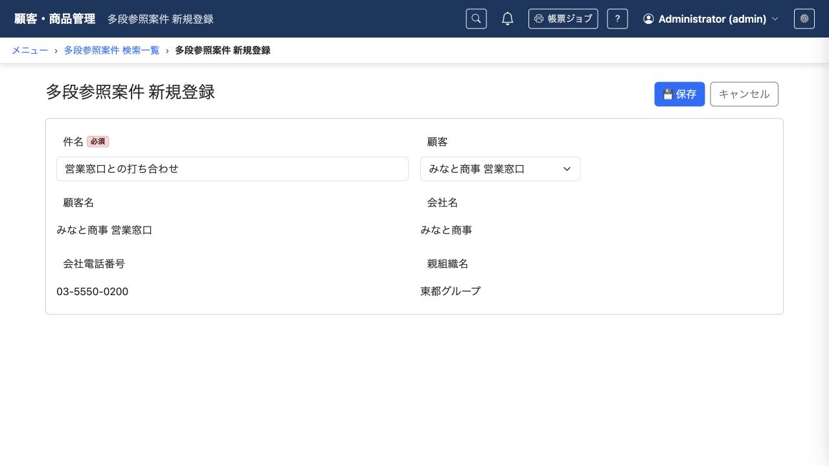Save the record with 保存 button
This screenshot has width=829, height=466.
click(x=679, y=94)
